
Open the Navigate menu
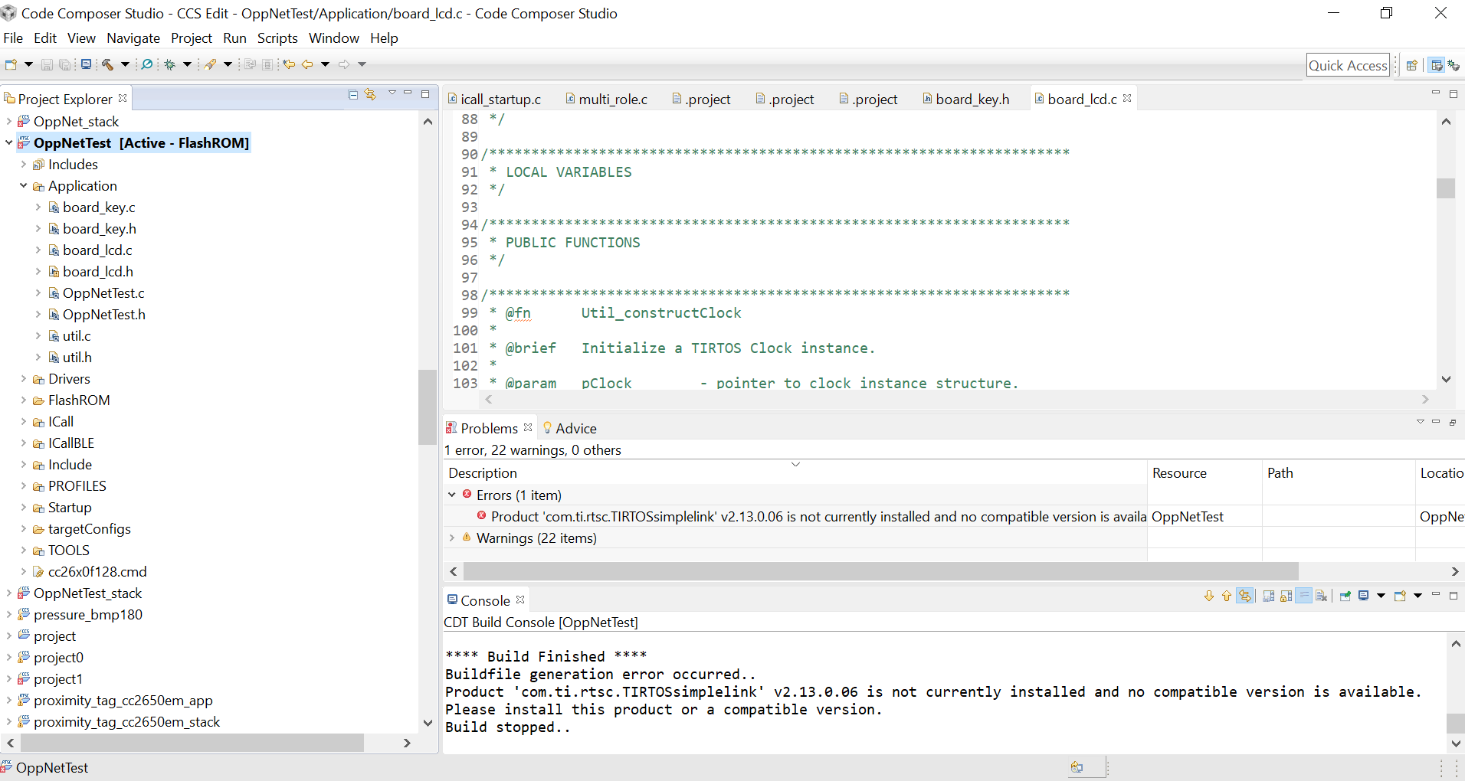(x=133, y=38)
